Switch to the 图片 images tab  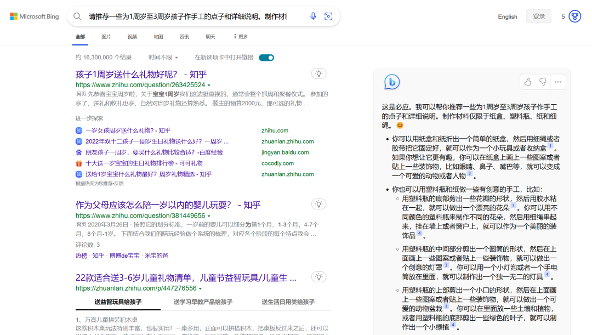(106, 37)
